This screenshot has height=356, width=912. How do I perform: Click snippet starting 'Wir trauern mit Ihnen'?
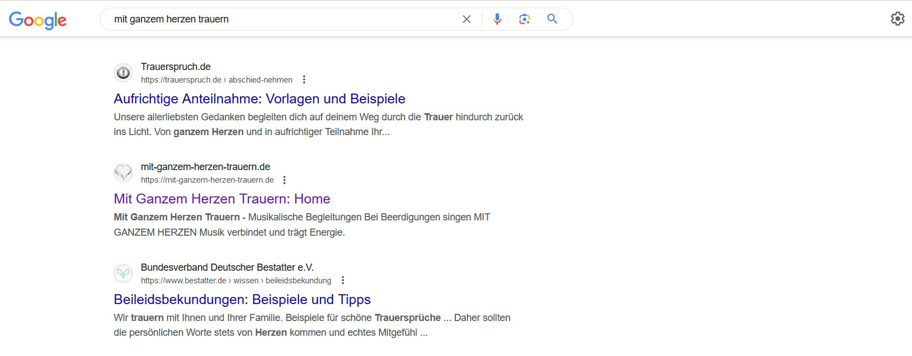[x=312, y=325]
